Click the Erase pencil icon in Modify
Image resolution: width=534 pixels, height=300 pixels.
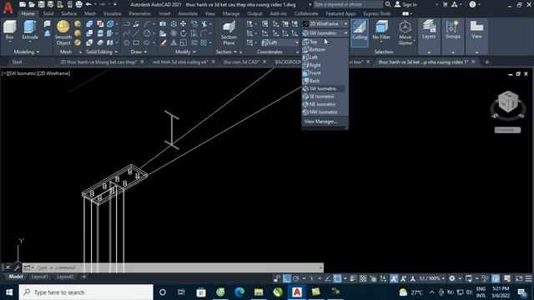pos(164,42)
